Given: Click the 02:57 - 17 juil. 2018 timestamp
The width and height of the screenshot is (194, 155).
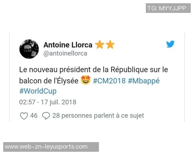Looking at the screenshot, I should pyautogui.click(x=48, y=102).
